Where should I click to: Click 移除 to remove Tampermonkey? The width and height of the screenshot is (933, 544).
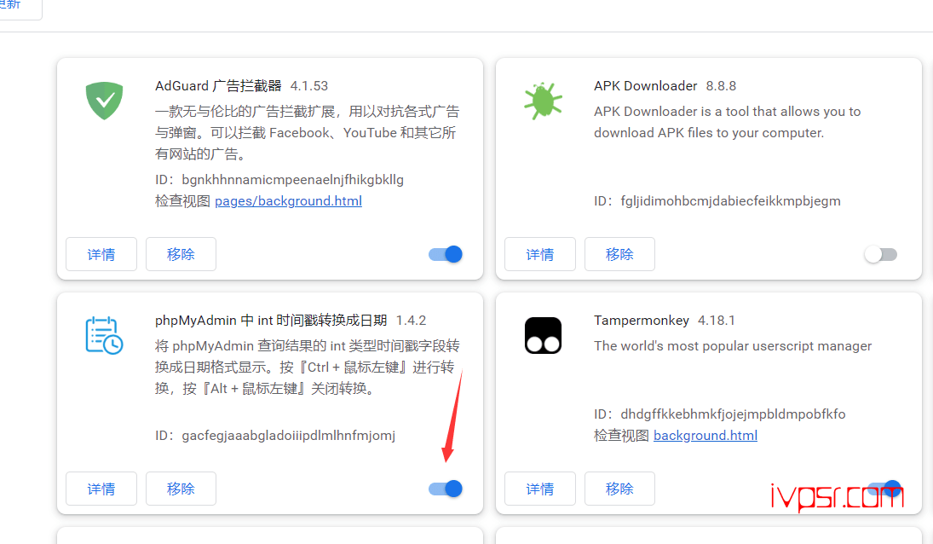(619, 489)
